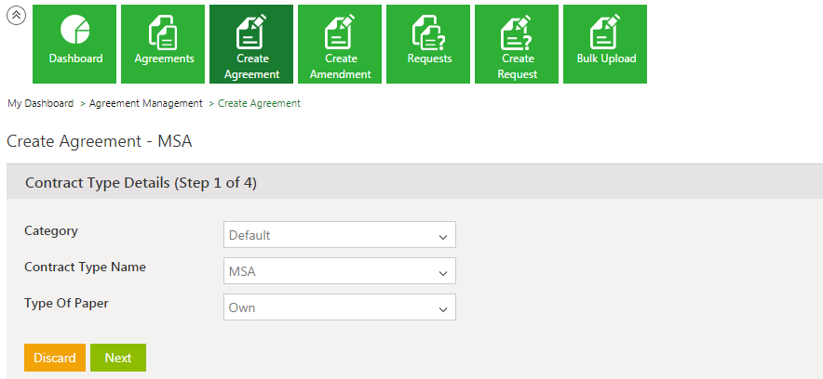
Task: Expand the Category dropdown showing Default
Action: [340, 235]
